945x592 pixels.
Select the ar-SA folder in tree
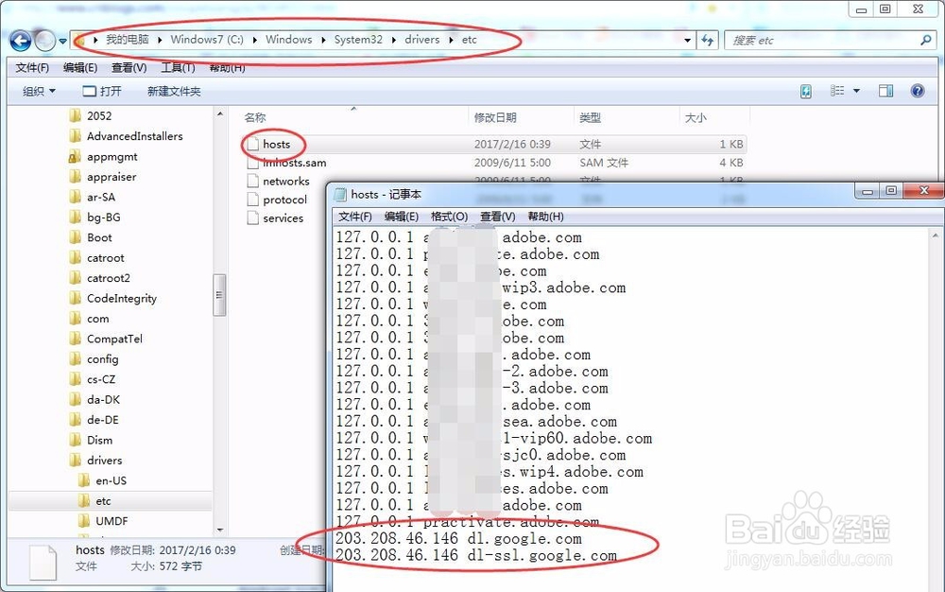tap(101, 197)
